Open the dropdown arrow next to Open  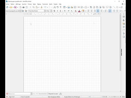click(13, 7)
